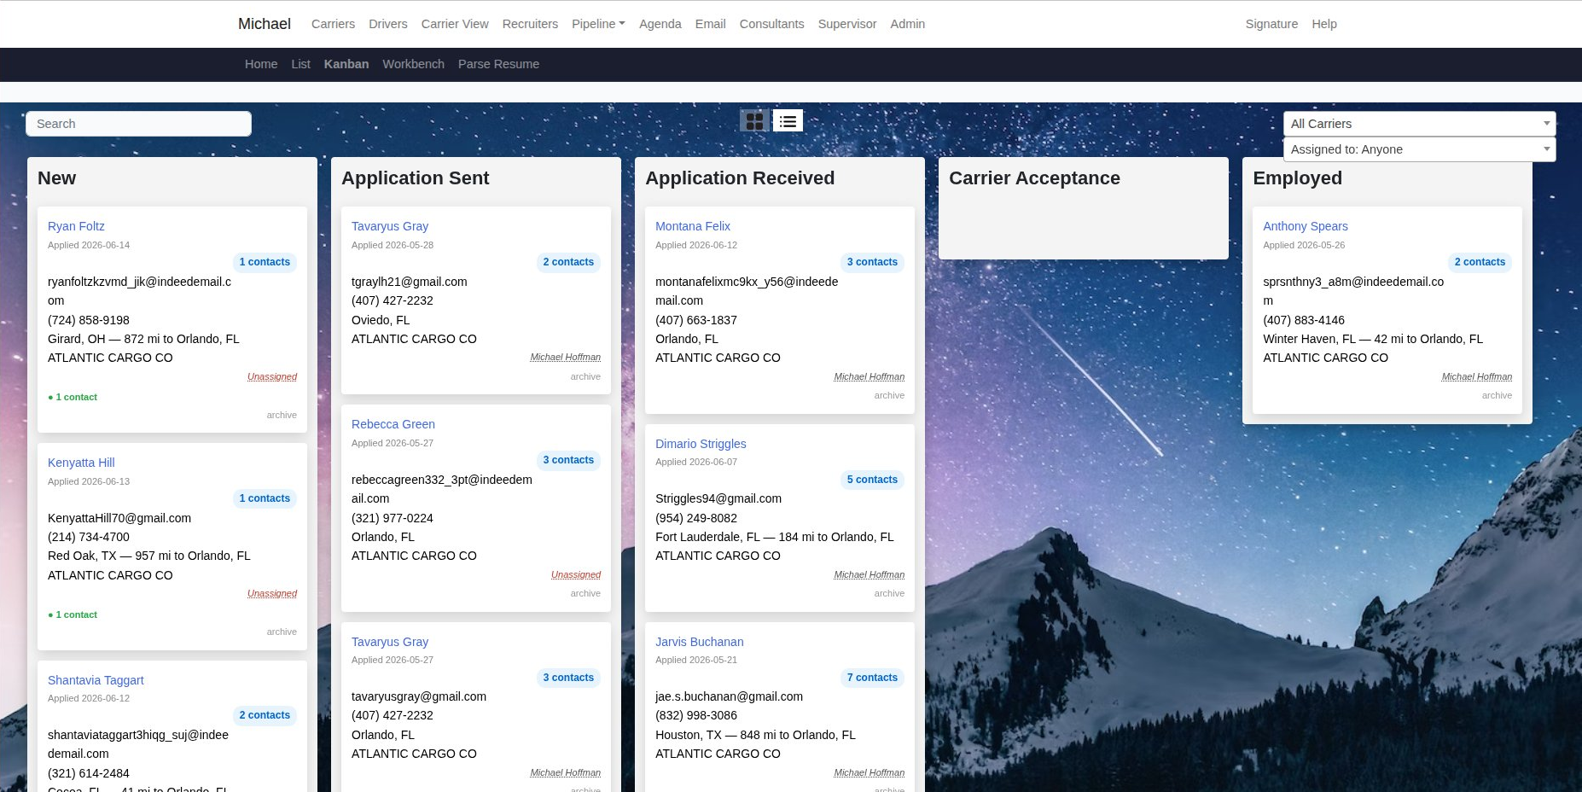Click Michael Hoffman on Dimario Striggles's card
Screen dimensions: 1582x792
[x=869, y=574]
